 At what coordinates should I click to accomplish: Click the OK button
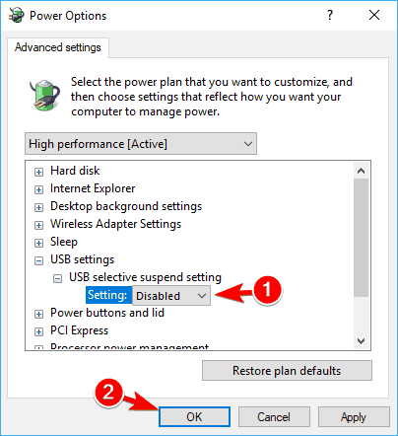pyautogui.click(x=194, y=417)
